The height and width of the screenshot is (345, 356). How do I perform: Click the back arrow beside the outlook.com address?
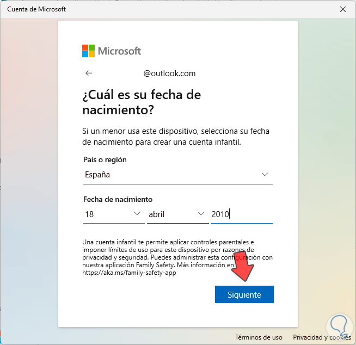pos(89,73)
